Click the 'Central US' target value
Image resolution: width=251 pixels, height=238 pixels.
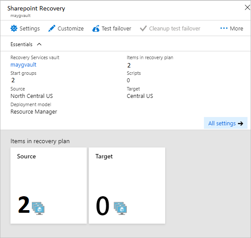140,96
